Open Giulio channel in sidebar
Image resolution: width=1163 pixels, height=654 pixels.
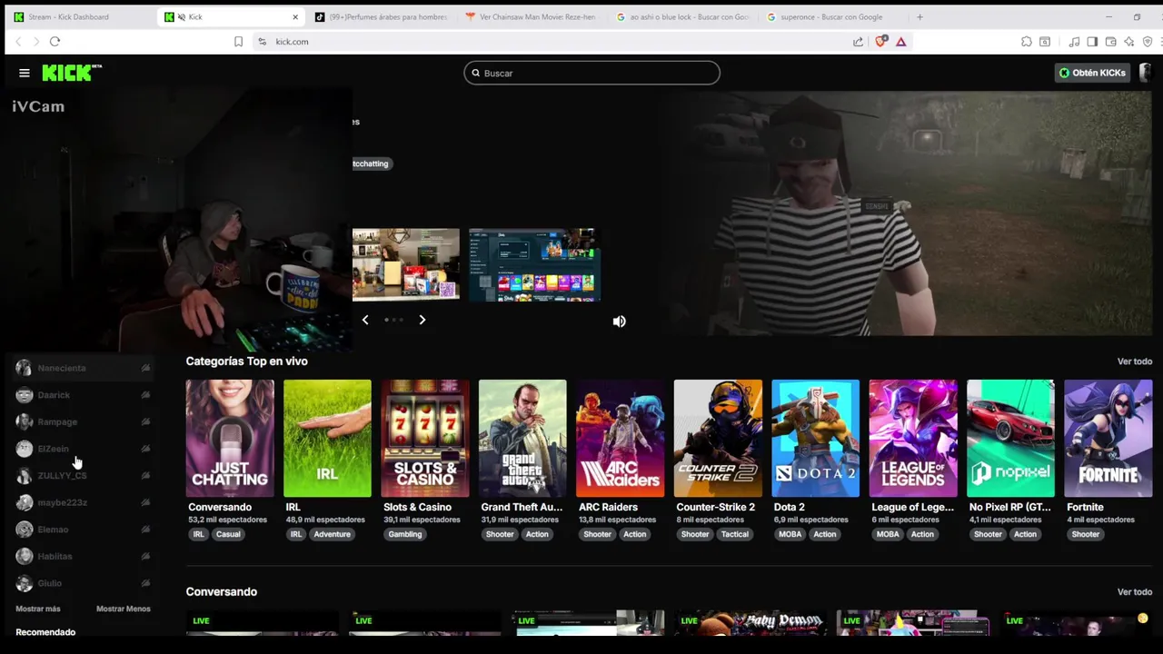pos(83,583)
